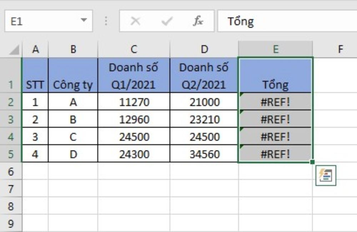Screen dimensions: 357x232
Task: Select column B header
Action: (73, 49)
